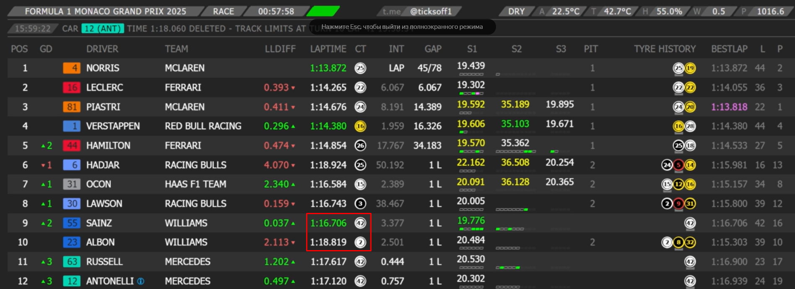Click the Formula 1 Monaco Grand Prix 2025 title
This screenshot has width=795, height=289.
click(106, 11)
